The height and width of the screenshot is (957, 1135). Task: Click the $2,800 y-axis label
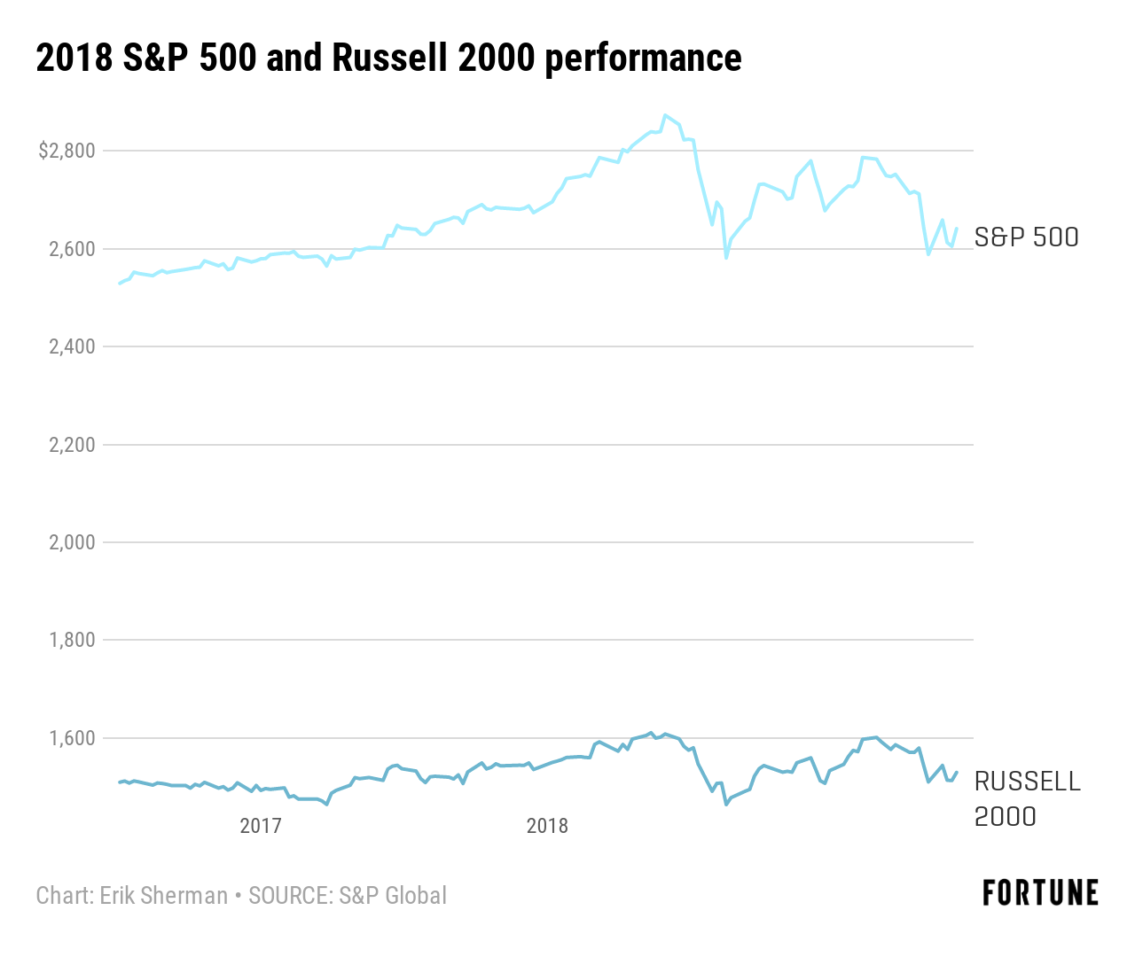[67, 152]
